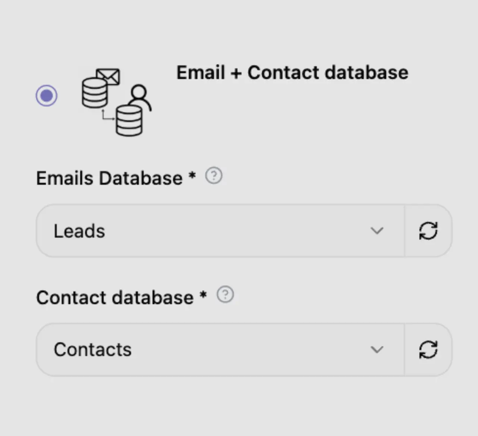Open the Contacts dropdown field

209,350
